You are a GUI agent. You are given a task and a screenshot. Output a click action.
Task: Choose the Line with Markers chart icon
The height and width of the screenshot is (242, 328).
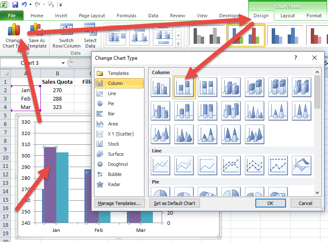(231, 165)
